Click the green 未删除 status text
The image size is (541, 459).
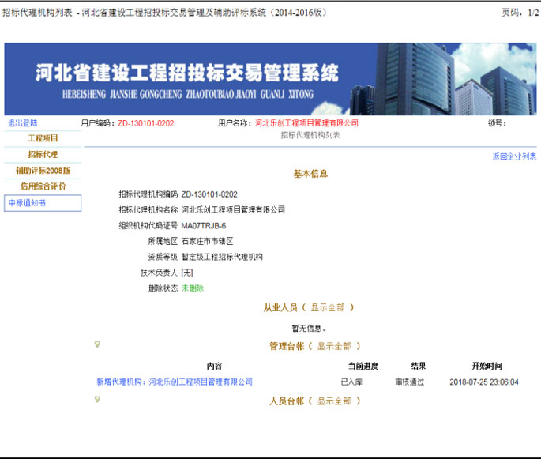point(193,288)
